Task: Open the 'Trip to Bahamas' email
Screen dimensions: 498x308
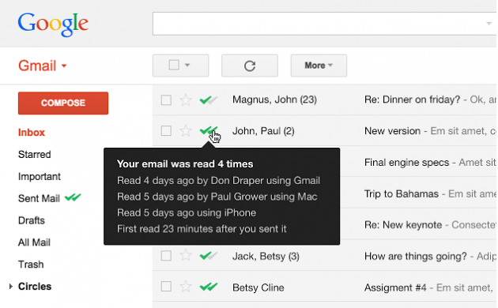Action: [401, 193]
